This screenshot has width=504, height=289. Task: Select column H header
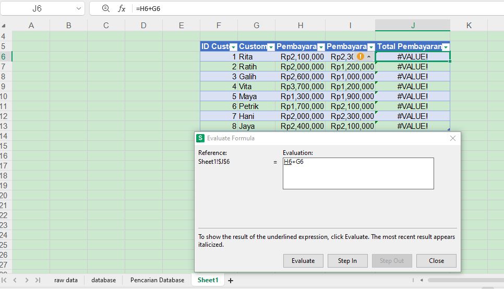coord(300,26)
